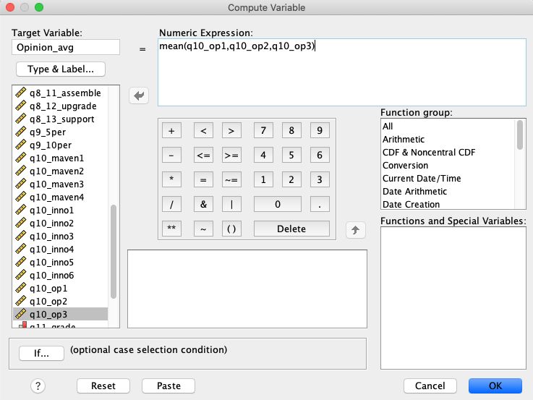This screenshot has width=533, height=400.
Task: Confirm with the OK button
Action: tap(495, 386)
